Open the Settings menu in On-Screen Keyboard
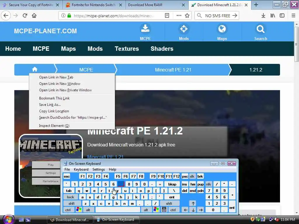The height and width of the screenshot is (224, 299). coord(99,169)
